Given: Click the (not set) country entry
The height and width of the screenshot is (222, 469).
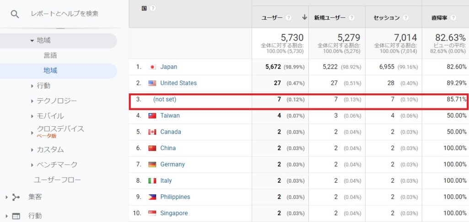Looking at the screenshot, I should (165, 99).
